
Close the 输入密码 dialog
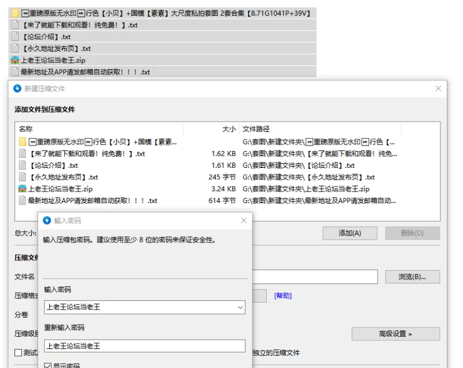pos(244,220)
